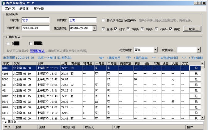Open the 可用联系人 link
208x130 pixels.
click(x=37, y=50)
